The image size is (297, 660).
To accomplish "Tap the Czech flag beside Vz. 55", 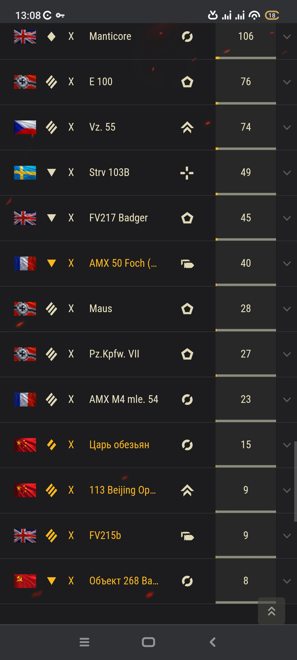I will pos(25,127).
